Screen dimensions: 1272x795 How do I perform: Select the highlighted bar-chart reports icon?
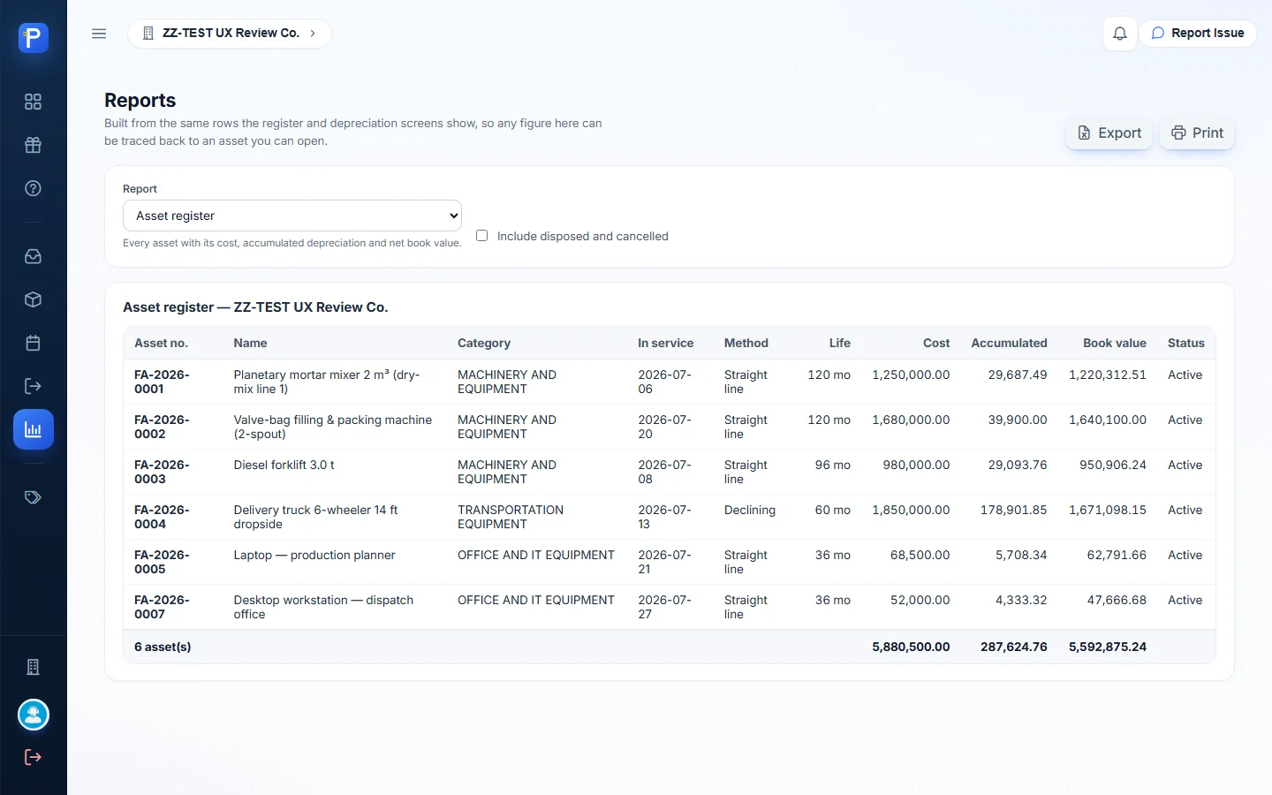coord(33,429)
